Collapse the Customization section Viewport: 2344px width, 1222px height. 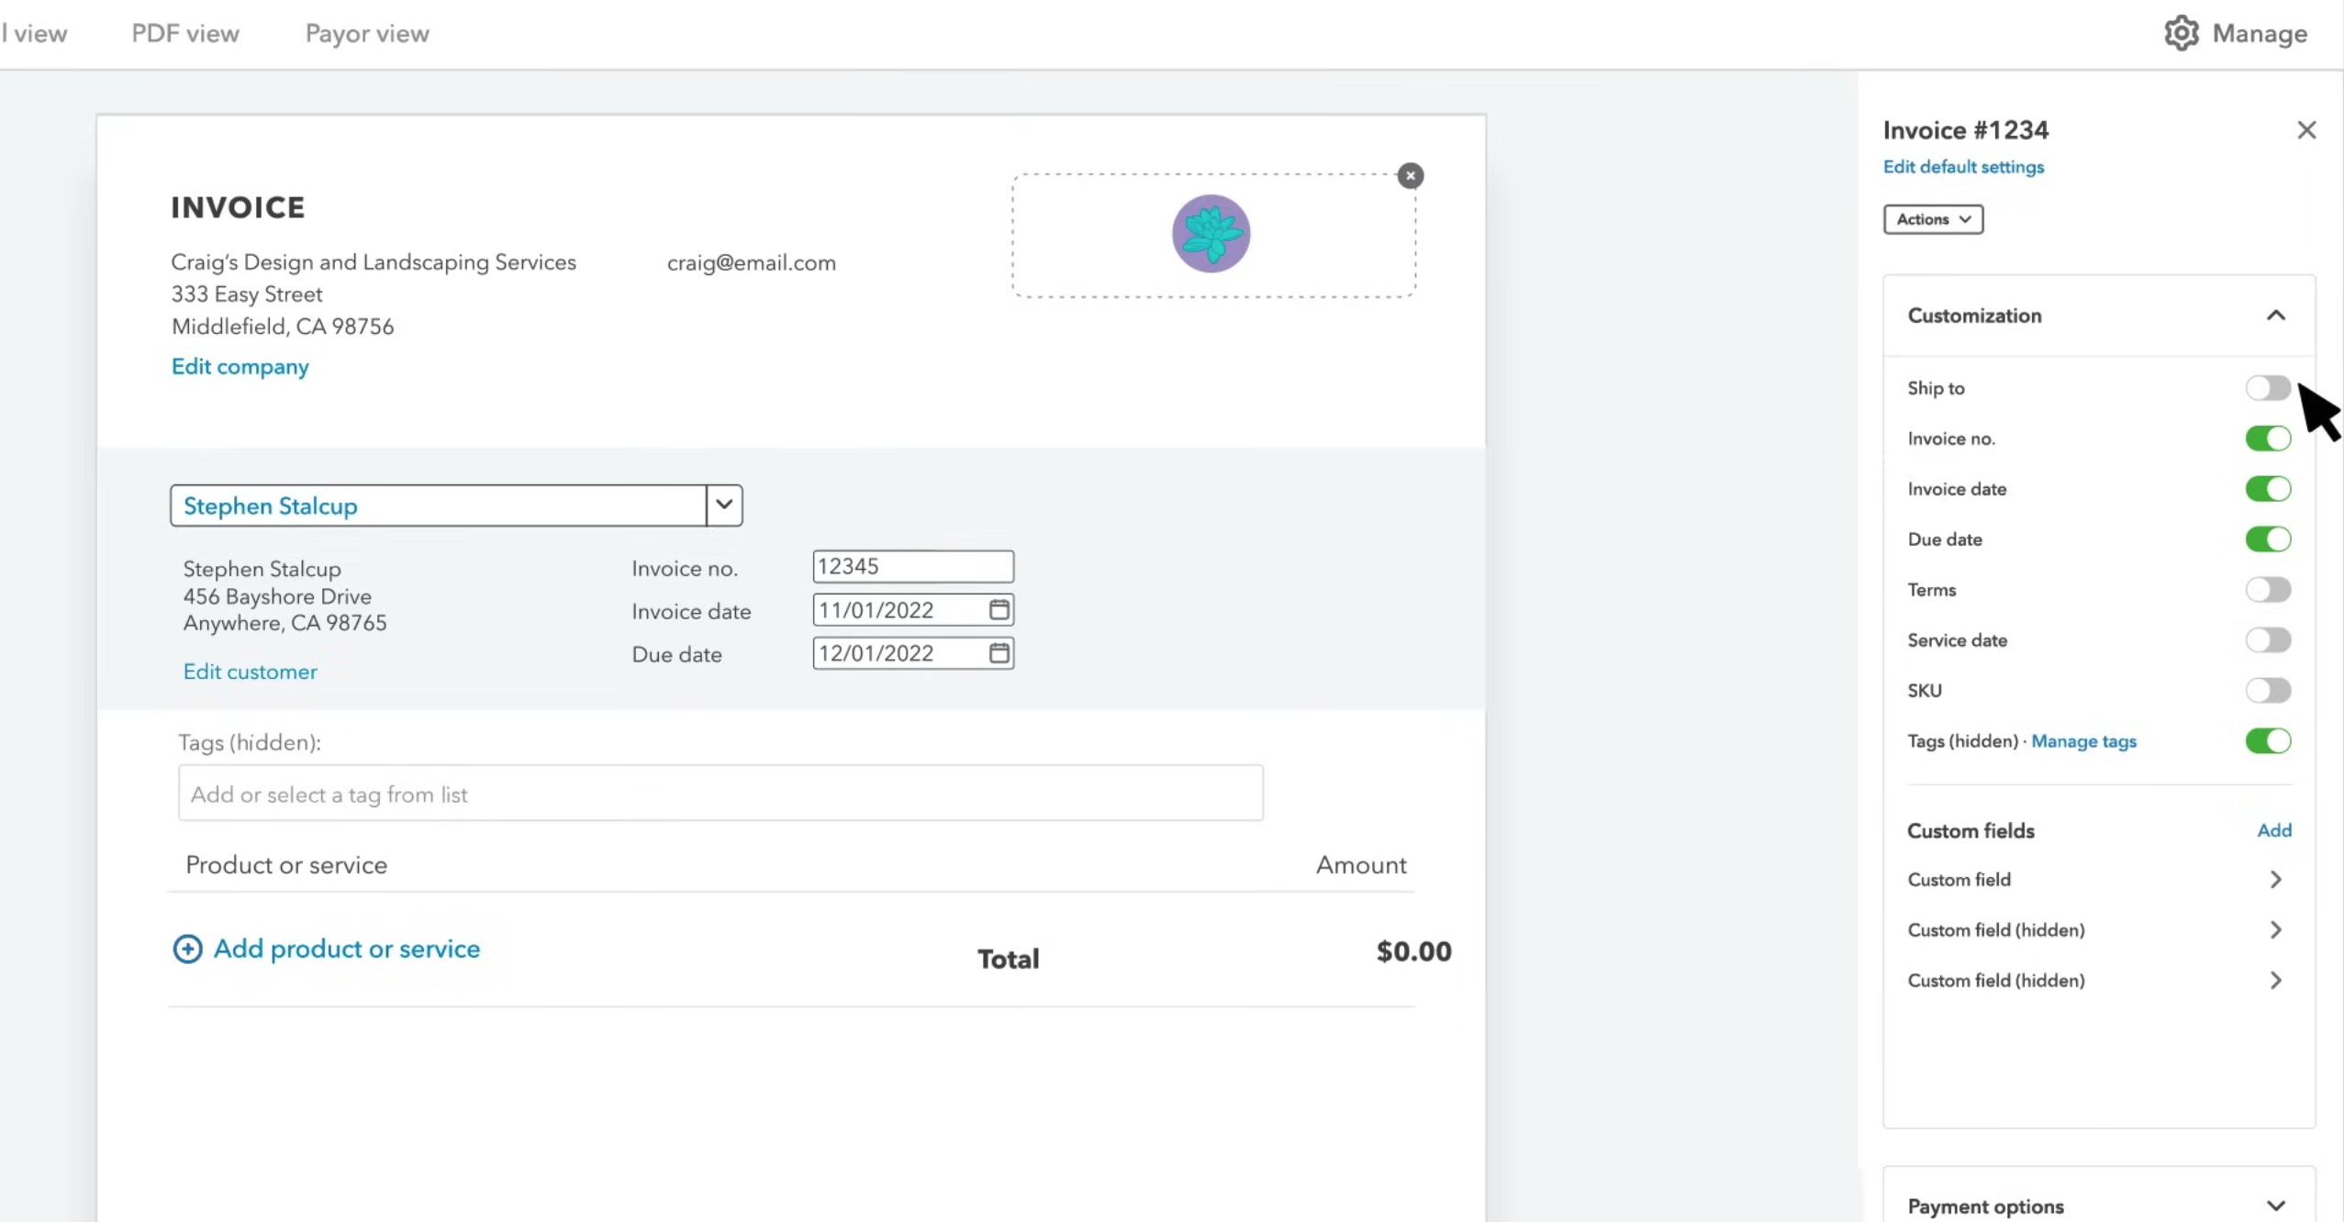click(x=2275, y=316)
